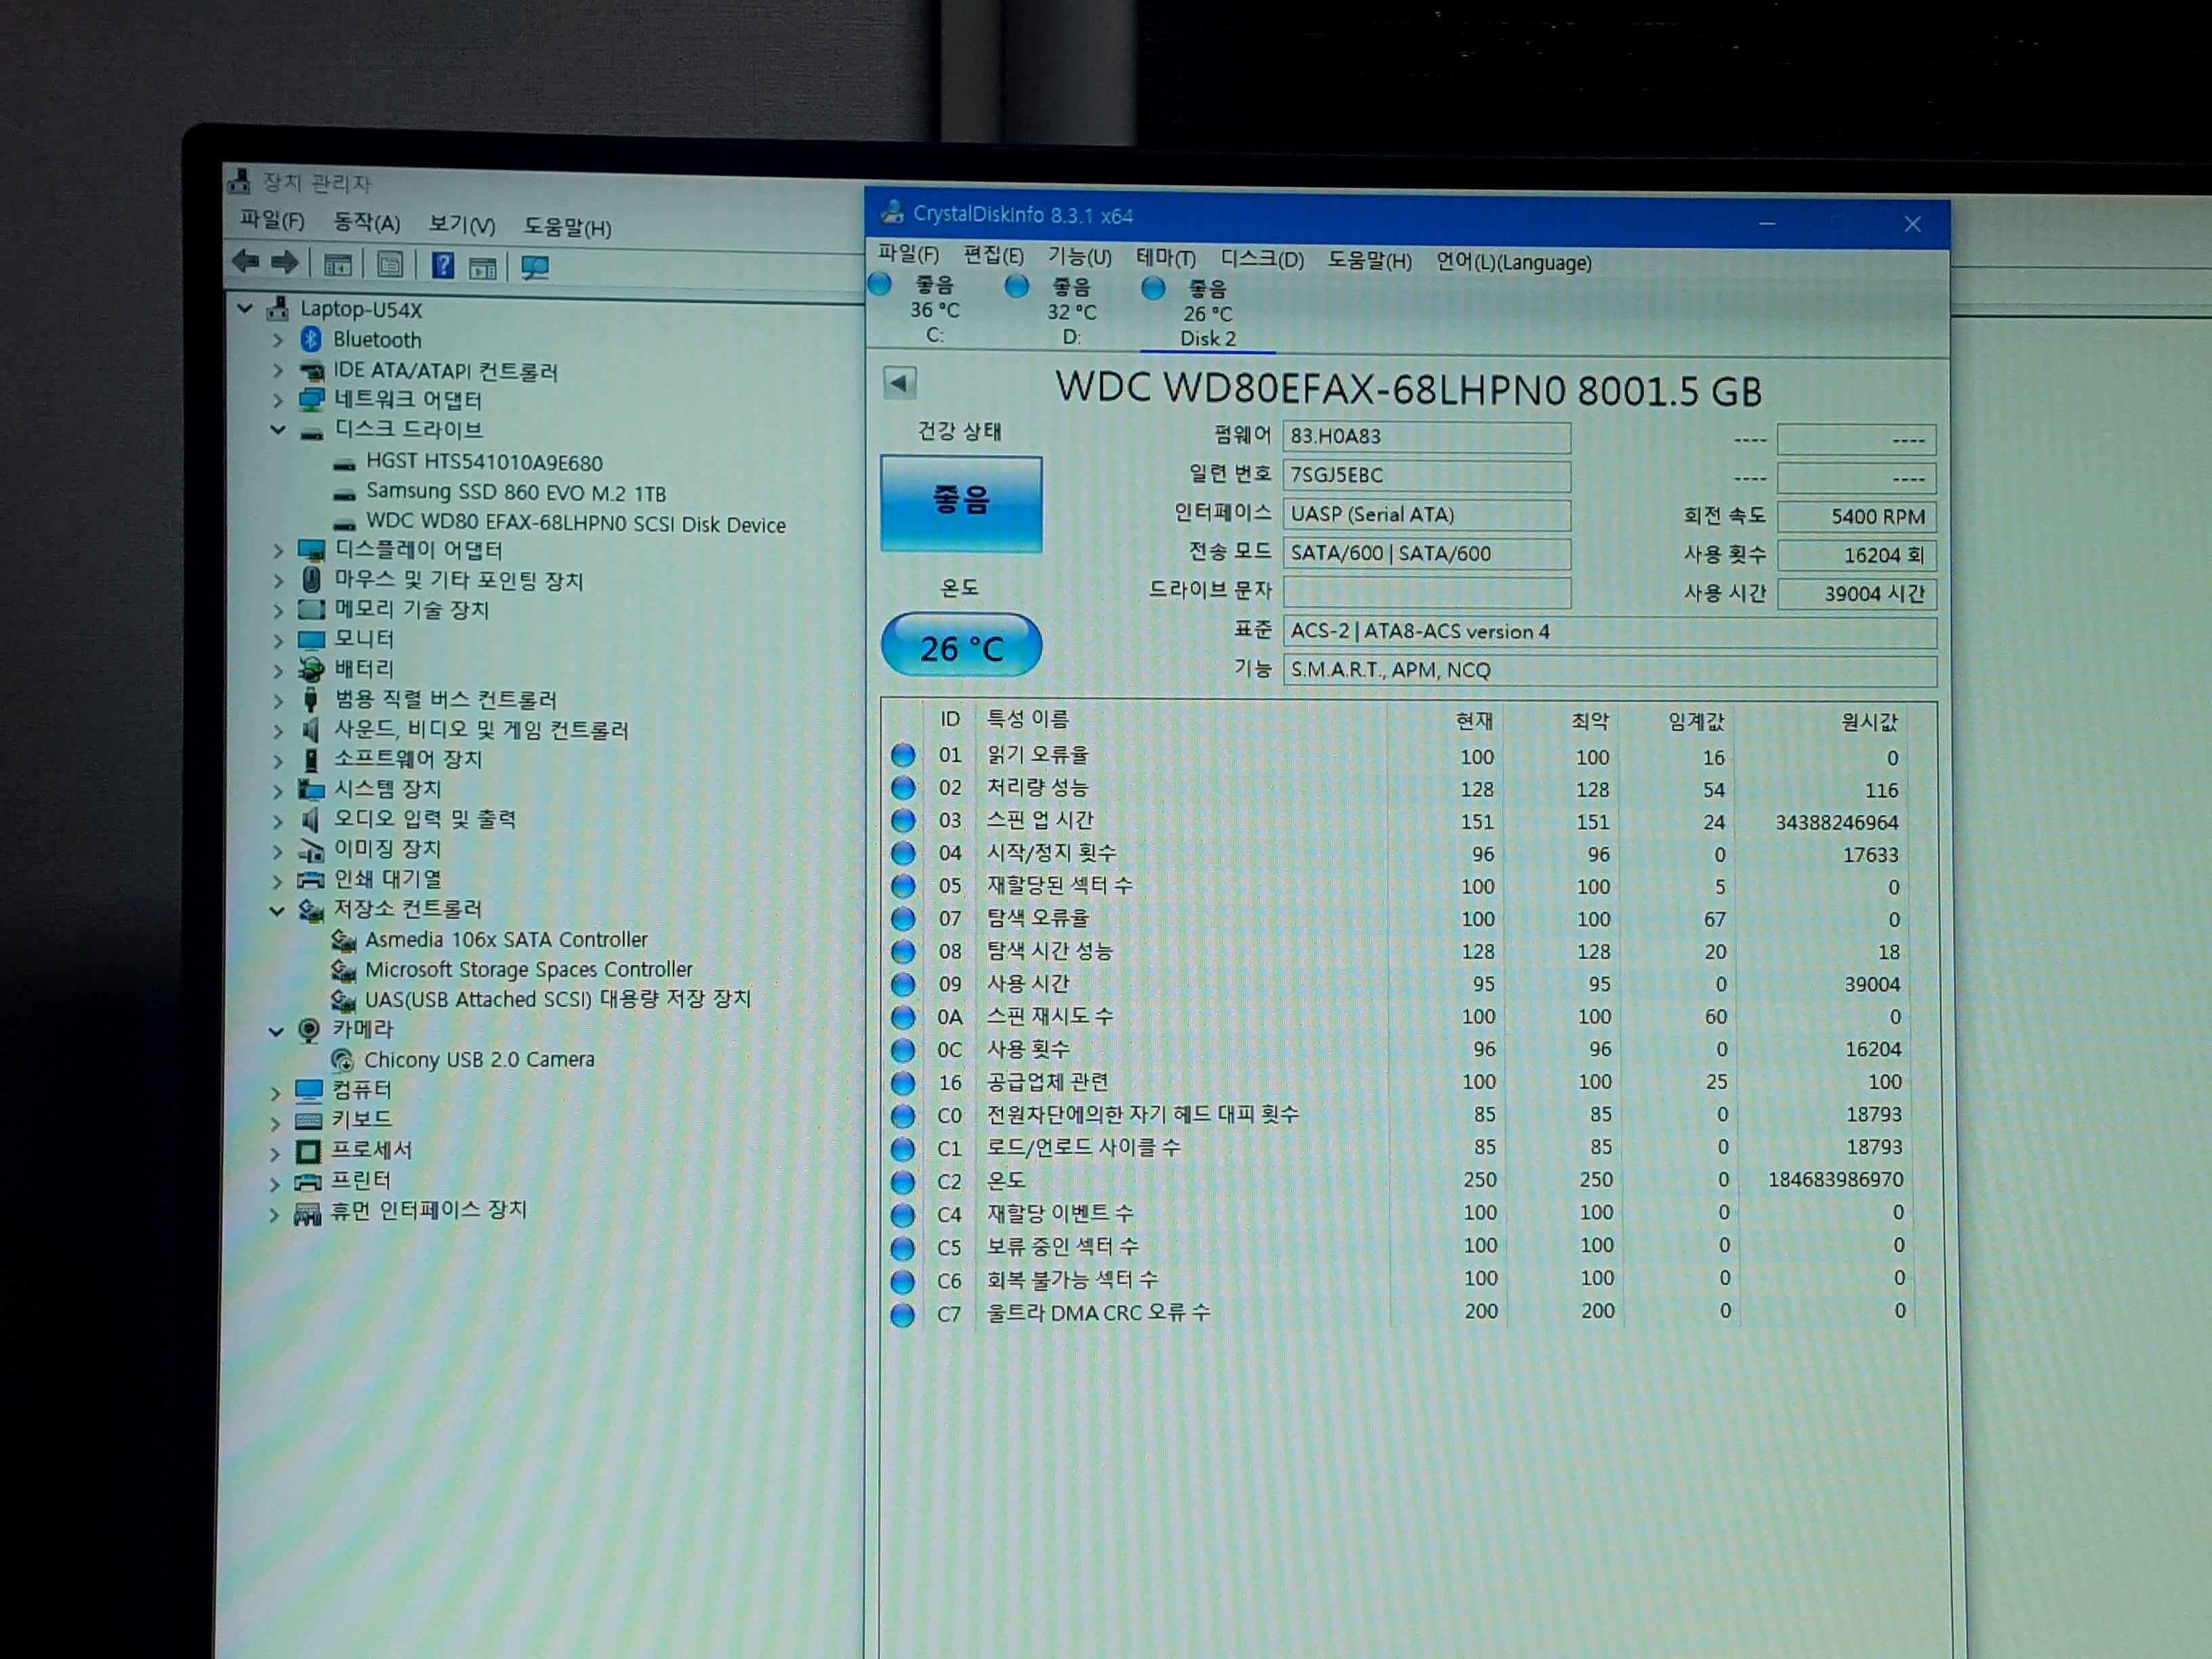The height and width of the screenshot is (1659, 2212).
Task: Click the 원시값 column header
Action: tap(1870, 722)
